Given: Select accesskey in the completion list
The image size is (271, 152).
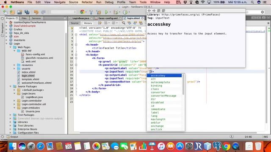Looking at the screenshot, I should pyautogui.click(x=164, y=76).
